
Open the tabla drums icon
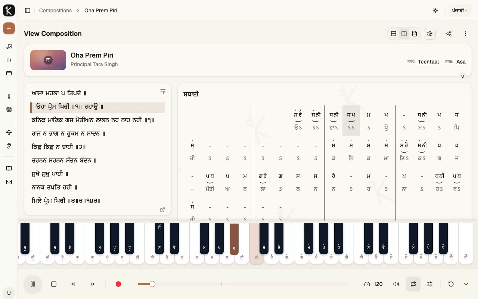click(x=9, y=110)
